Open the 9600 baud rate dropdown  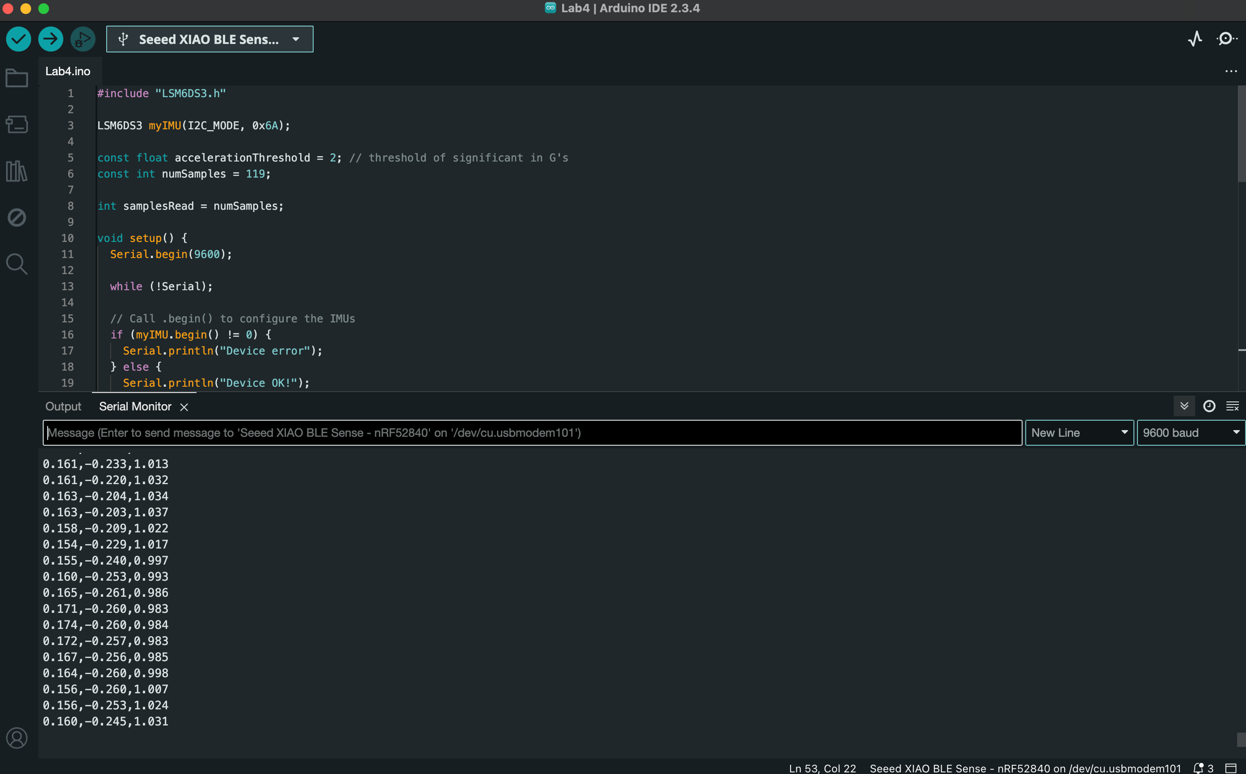pyautogui.click(x=1190, y=432)
